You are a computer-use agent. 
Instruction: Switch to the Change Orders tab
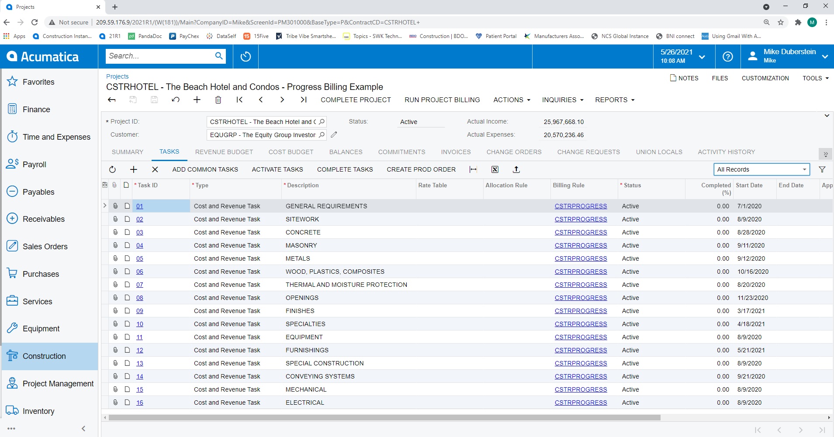point(514,152)
